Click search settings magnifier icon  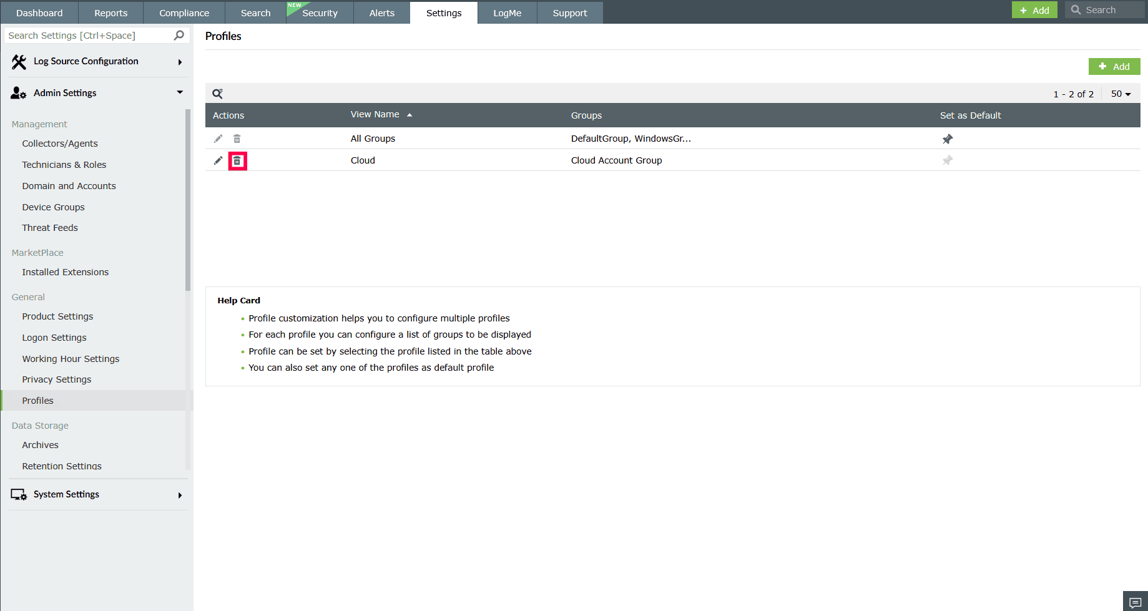(x=179, y=36)
